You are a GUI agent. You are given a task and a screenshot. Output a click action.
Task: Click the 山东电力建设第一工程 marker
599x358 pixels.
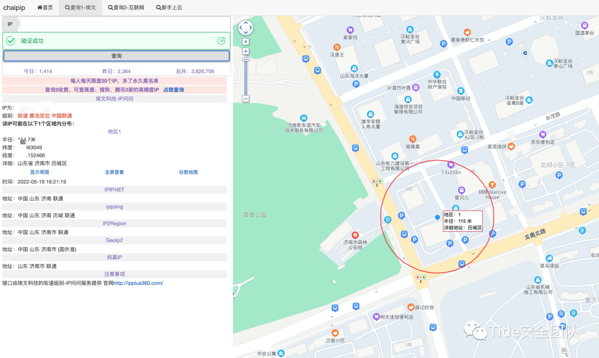tap(395, 156)
